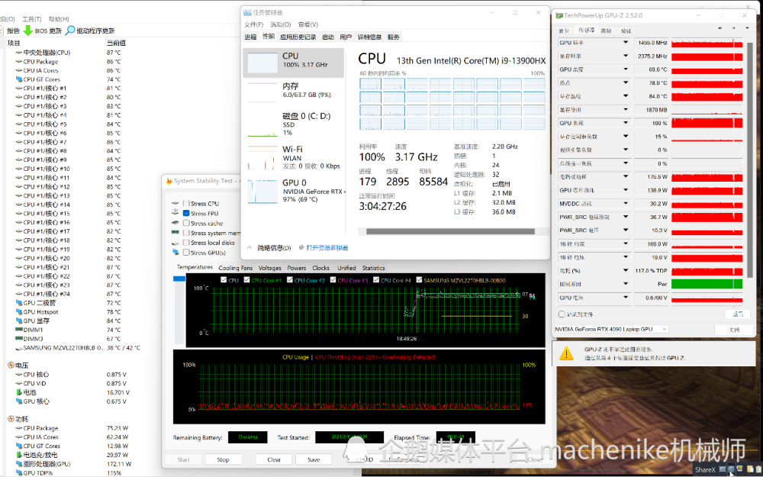
Task: Click the DIMM1 memory module icon
Action: tap(19, 330)
